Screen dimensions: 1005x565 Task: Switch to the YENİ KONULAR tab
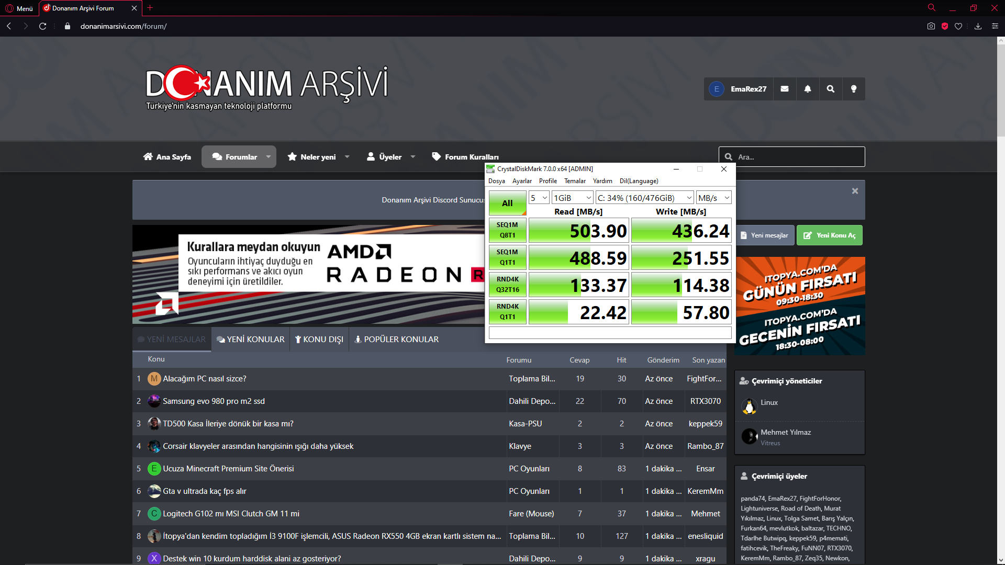click(x=251, y=339)
